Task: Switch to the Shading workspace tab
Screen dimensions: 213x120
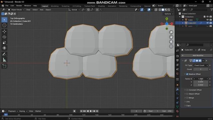Action: point(101,6)
